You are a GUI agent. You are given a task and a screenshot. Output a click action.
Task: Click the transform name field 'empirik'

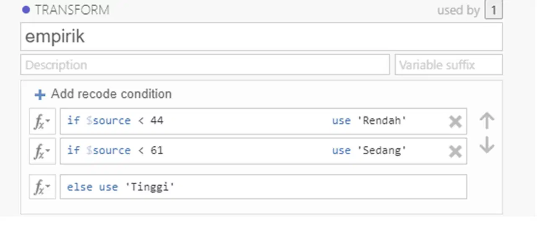(x=261, y=37)
